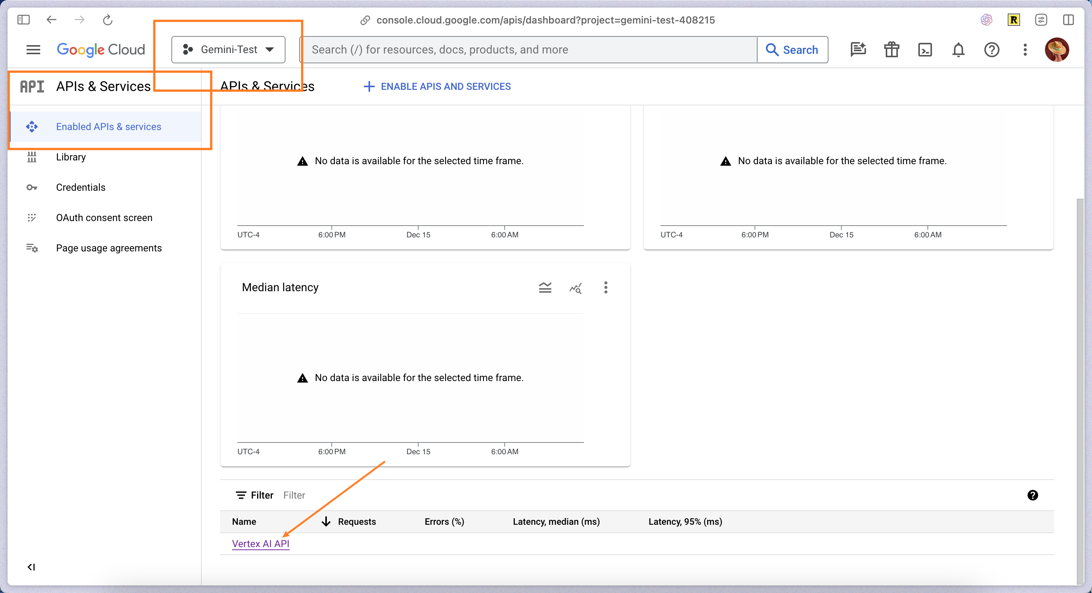The width and height of the screenshot is (1092, 593).
Task: Click the browser forward arrow
Action: (x=79, y=19)
